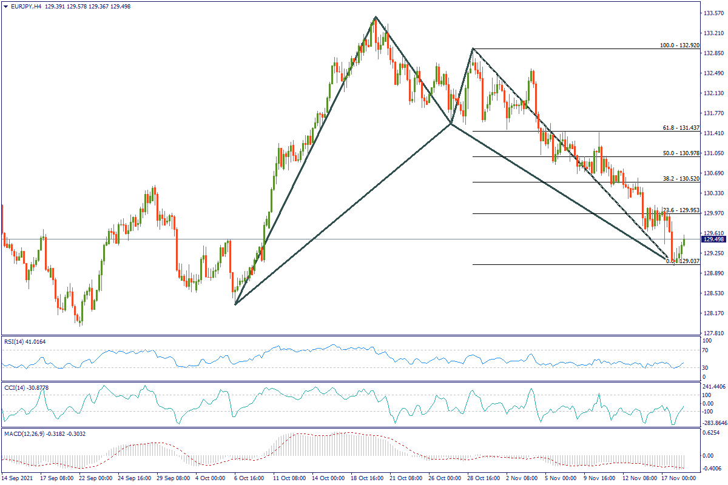Click the 100 value on RSI scale

[x=706, y=341]
